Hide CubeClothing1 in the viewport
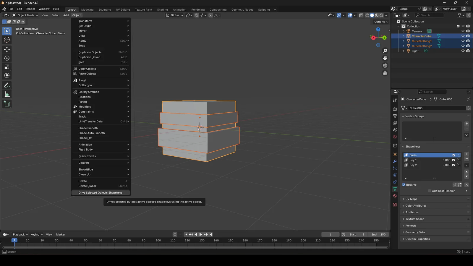473x266 pixels. [x=463, y=41]
